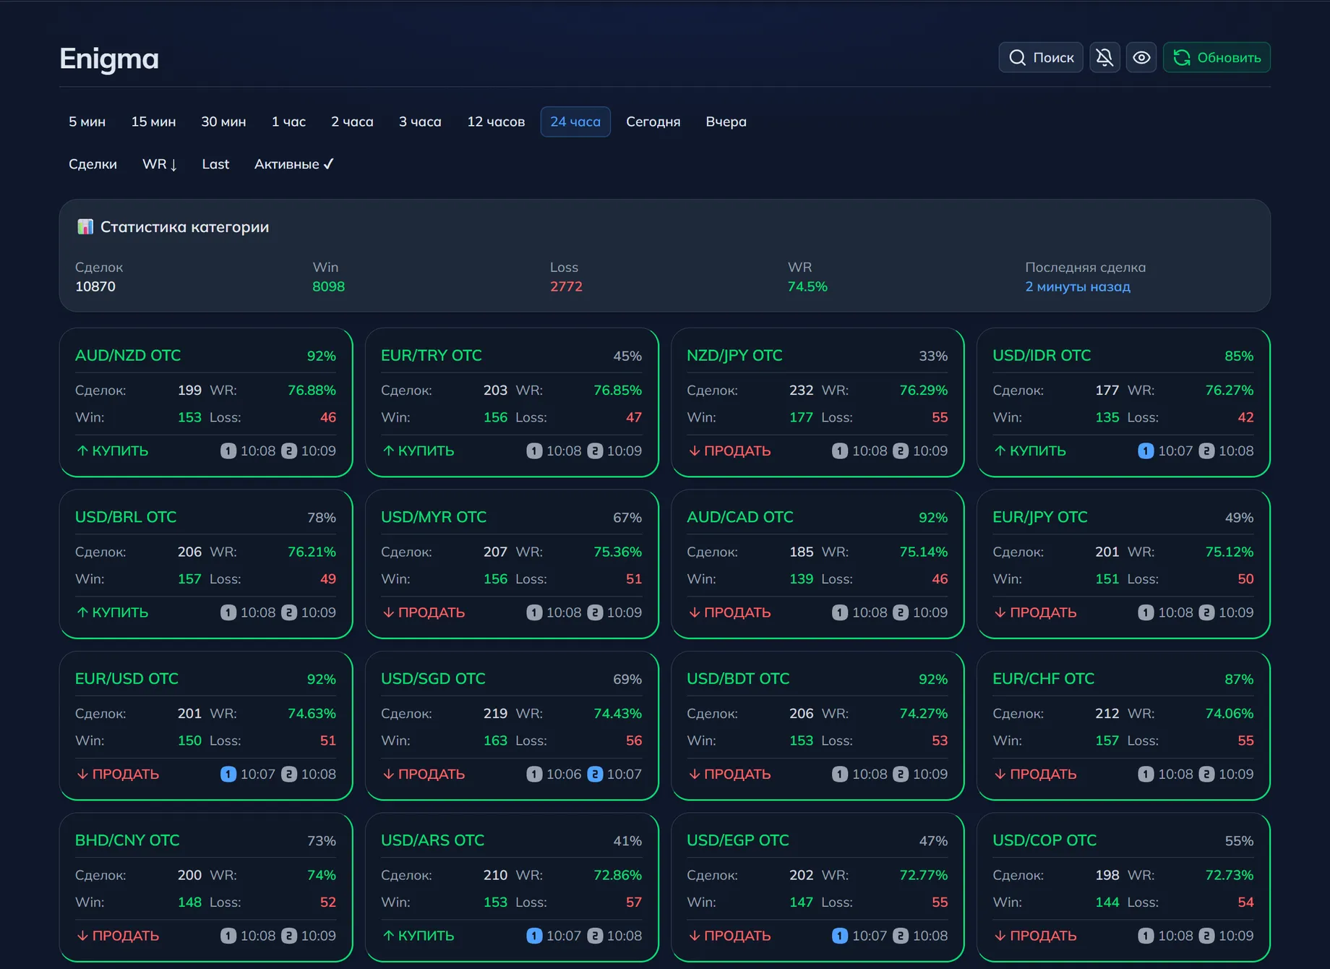This screenshot has height=969, width=1330.
Task: Switch to the Сегодня tab
Action: (653, 121)
